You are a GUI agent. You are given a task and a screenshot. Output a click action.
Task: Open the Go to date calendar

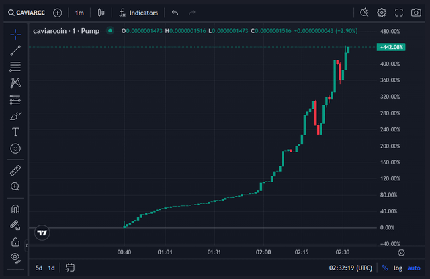69,268
